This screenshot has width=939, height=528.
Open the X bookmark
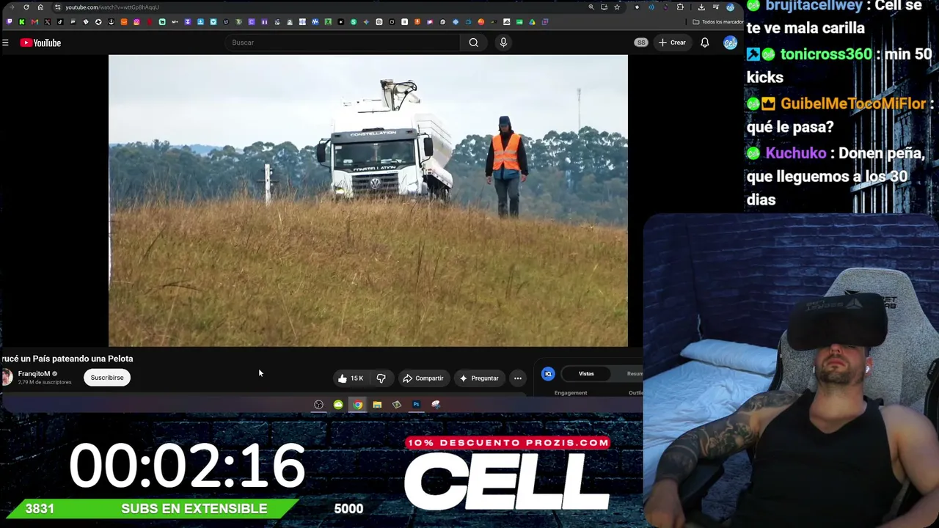tap(48, 22)
